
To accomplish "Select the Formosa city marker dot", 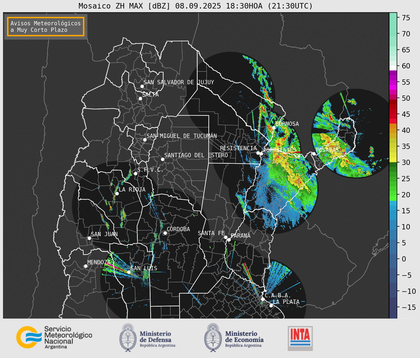I will click(274, 128).
